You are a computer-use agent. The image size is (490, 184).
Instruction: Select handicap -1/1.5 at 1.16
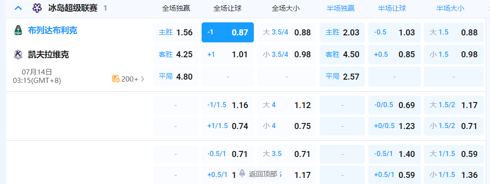[228, 105]
